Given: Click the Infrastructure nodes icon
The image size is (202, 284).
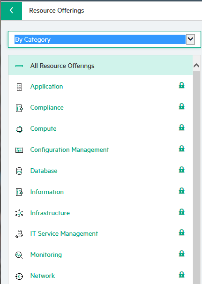Looking at the screenshot, I should point(19,213).
